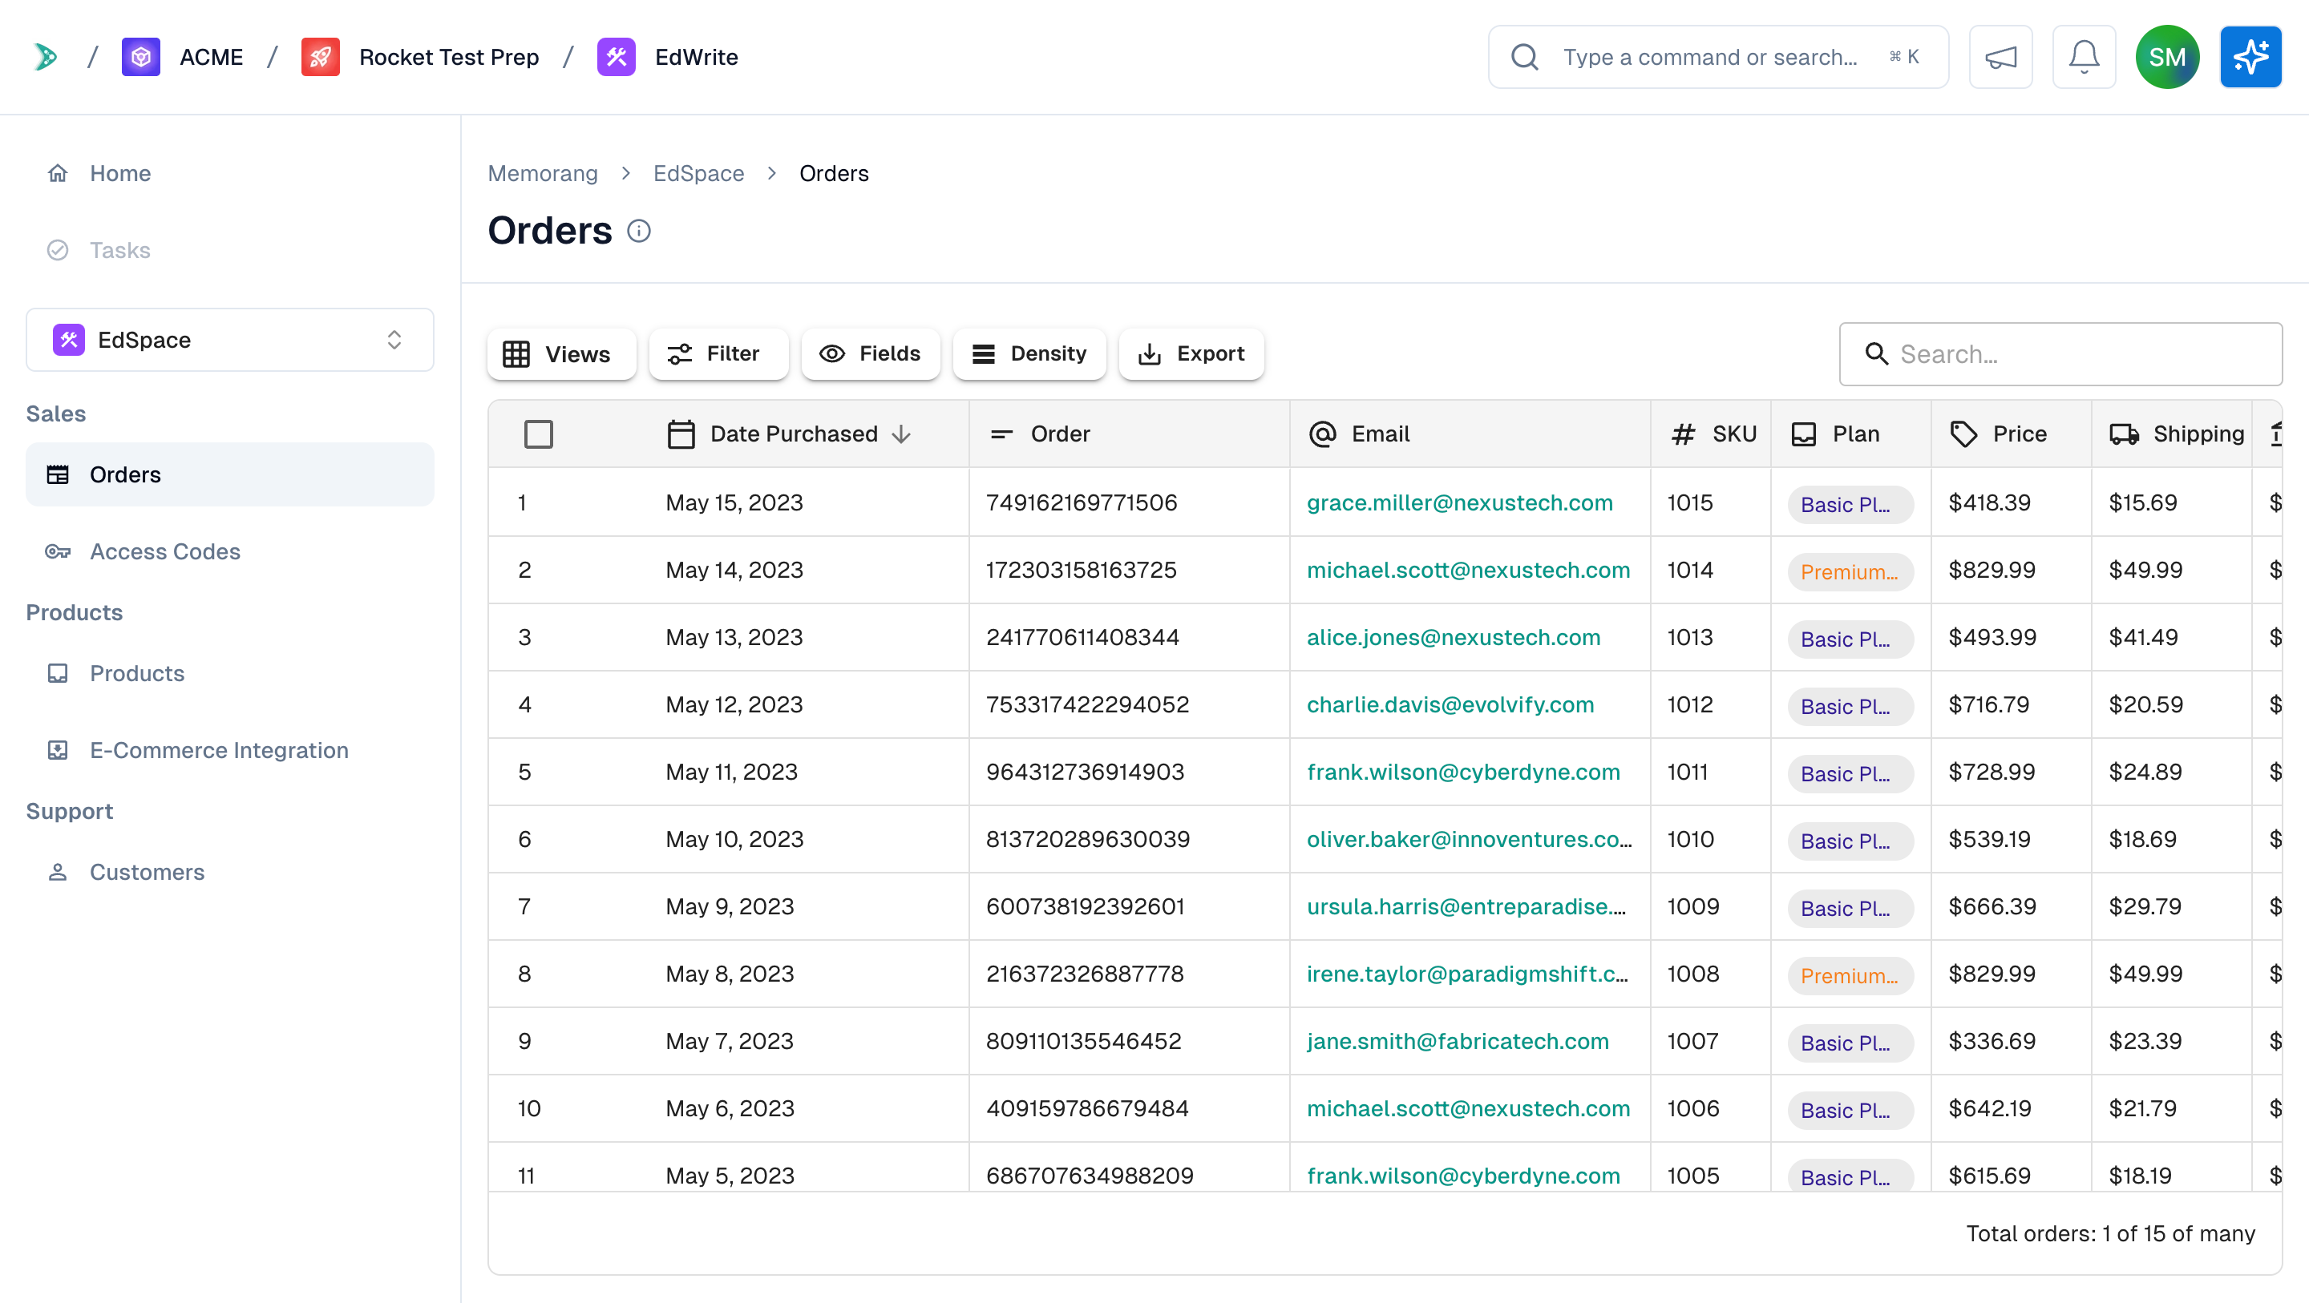Viewport: 2309px width, 1303px height.
Task: Open the Products page in the sidebar
Action: click(230, 673)
